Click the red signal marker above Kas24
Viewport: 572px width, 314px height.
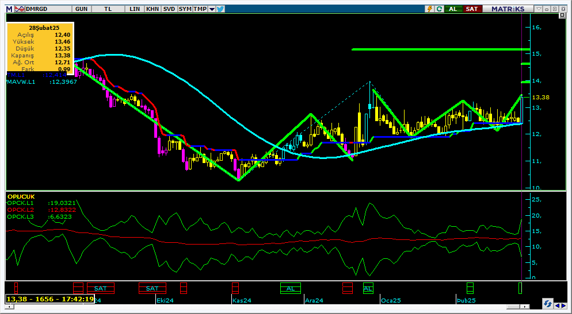(x=235, y=288)
